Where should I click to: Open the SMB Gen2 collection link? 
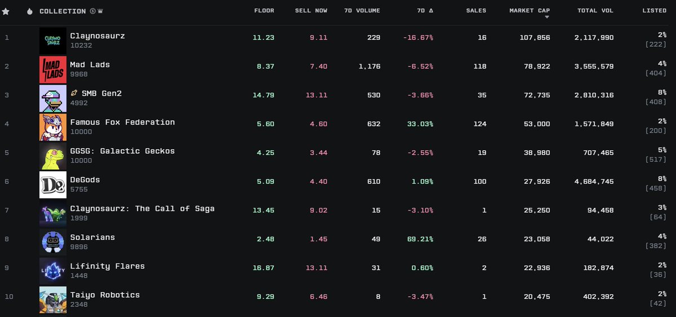[x=101, y=93]
